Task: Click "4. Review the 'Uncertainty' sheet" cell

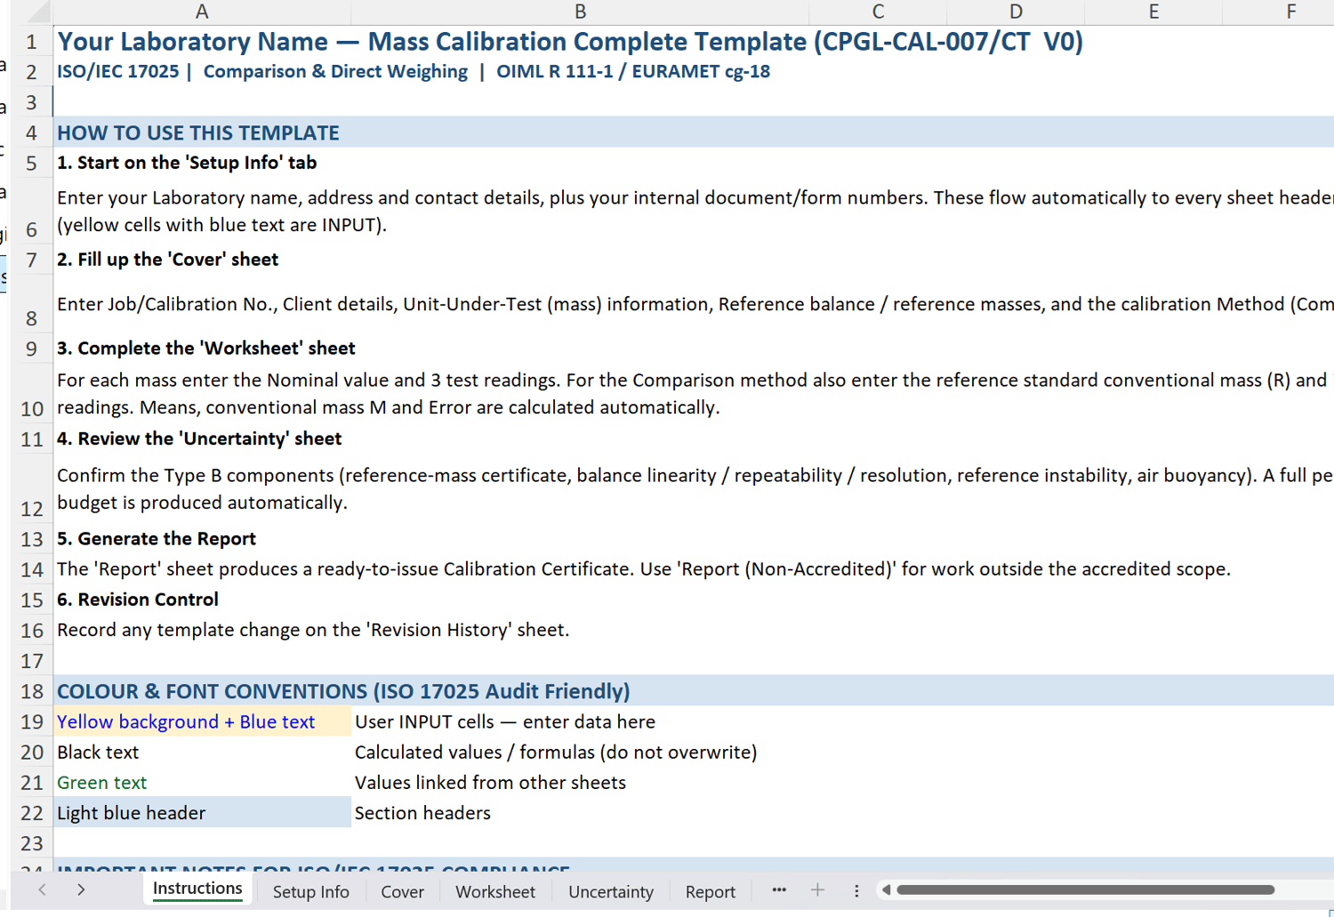Action: 199,438
